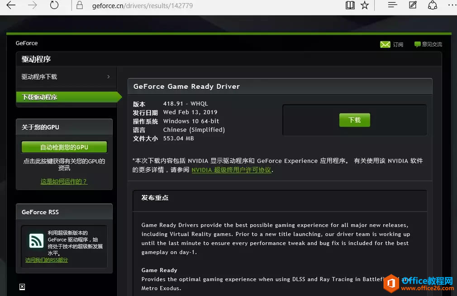This screenshot has width=457, height=296.
Task: Click the GeForce breadcrumb text
Action: (x=27, y=43)
